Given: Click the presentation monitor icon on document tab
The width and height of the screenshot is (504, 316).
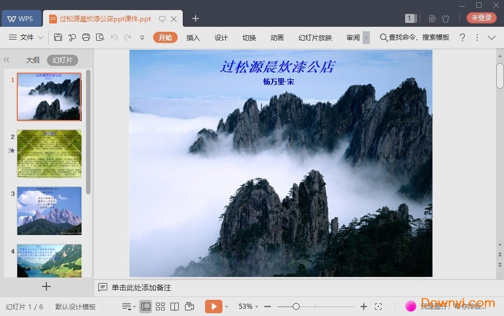Looking at the screenshot, I should 163,20.
